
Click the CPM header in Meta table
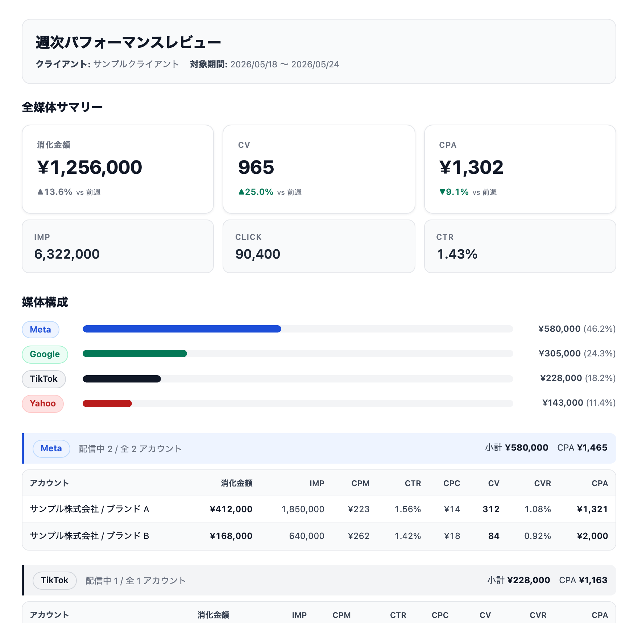[360, 483]
